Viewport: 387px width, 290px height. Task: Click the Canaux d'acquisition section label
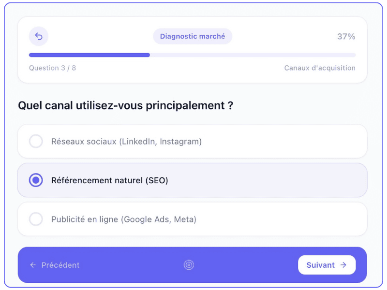click(320, 68)
